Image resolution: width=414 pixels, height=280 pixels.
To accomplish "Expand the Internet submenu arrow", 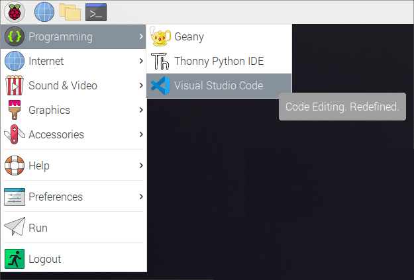I will pos(141,62).
